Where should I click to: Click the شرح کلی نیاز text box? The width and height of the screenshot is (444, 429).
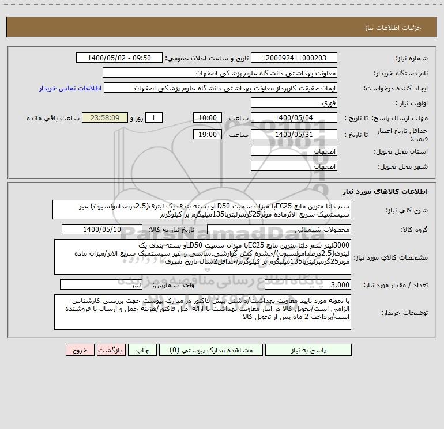tap(202, 210)
